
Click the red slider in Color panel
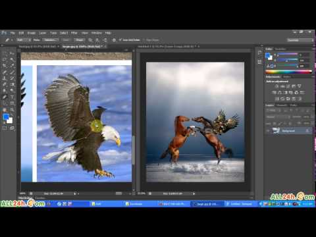point(288,54)
